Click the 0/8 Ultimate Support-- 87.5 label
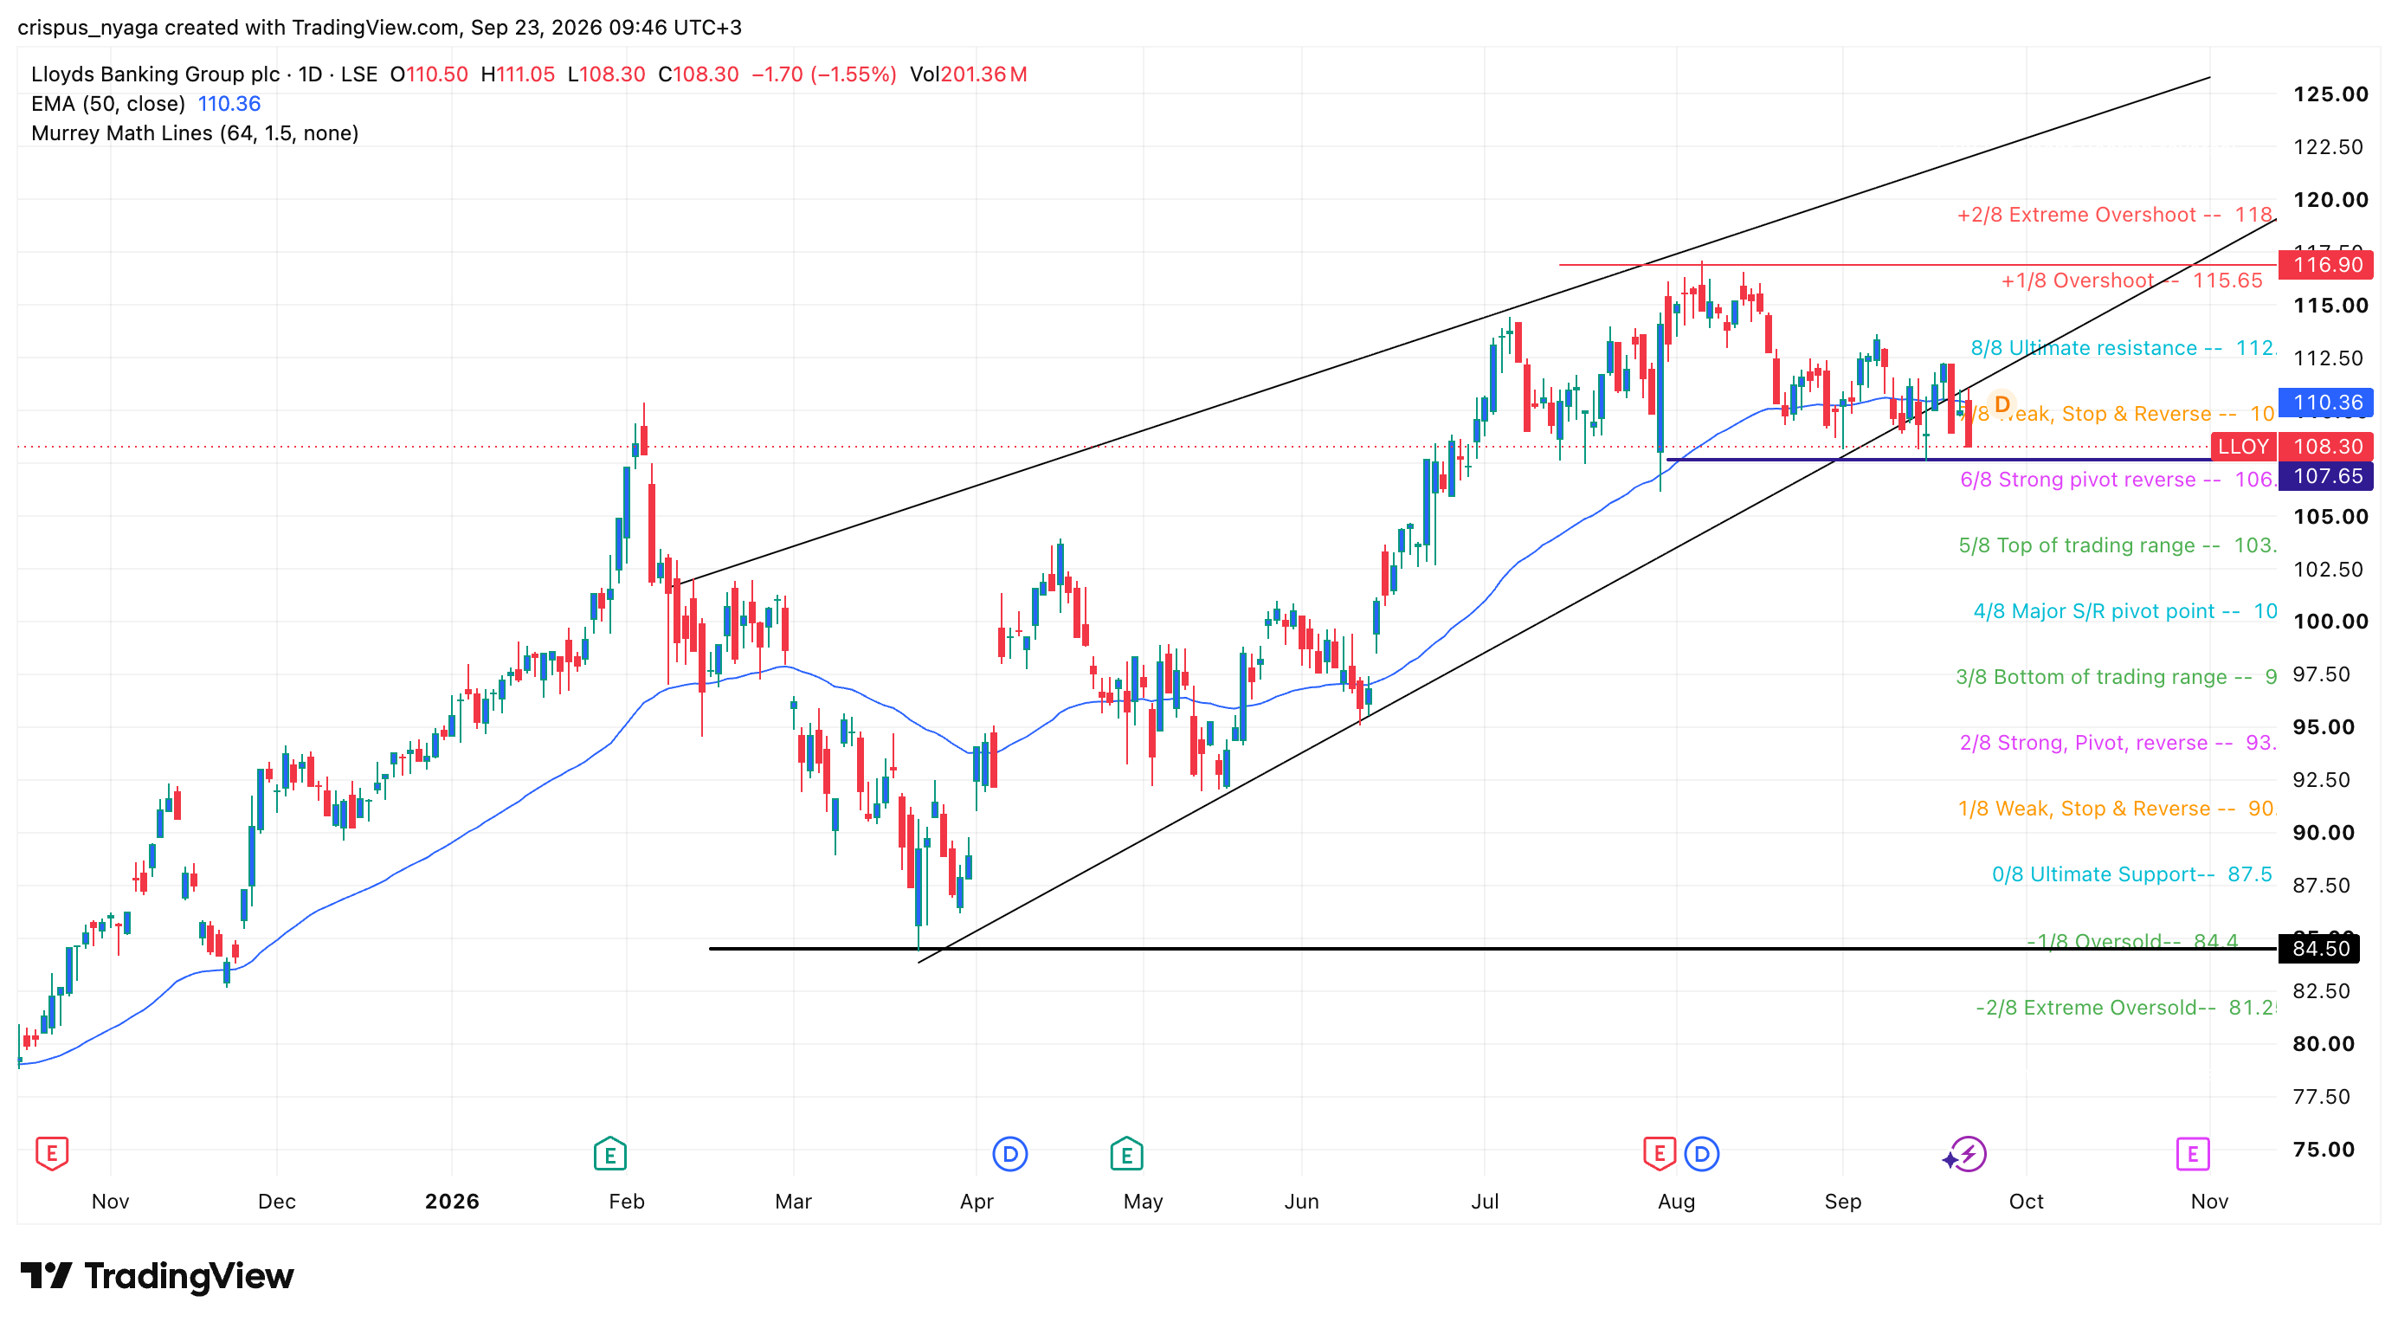2398x1328 pixels. [2131, 874]
